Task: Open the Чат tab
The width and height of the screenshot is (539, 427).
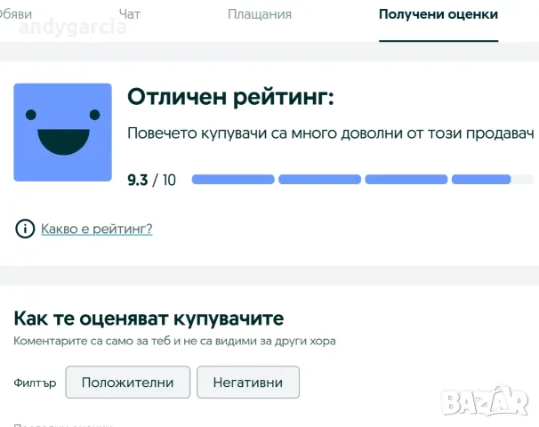Action: (x=130, y=14)
